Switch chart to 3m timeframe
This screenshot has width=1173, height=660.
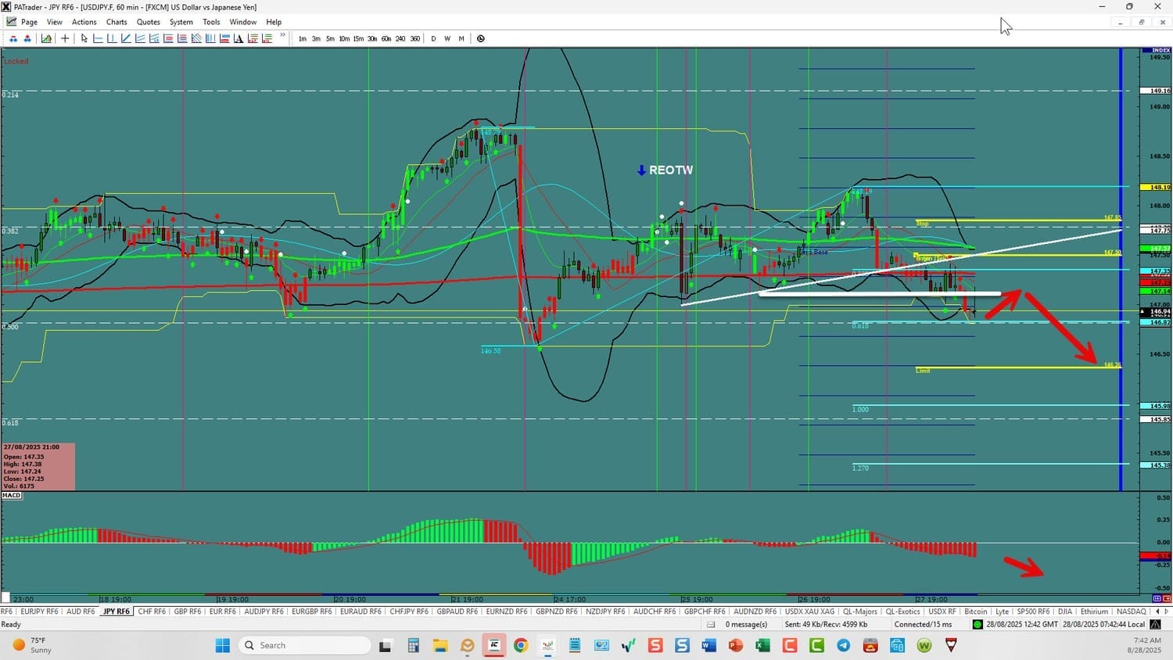coord(316,38)
